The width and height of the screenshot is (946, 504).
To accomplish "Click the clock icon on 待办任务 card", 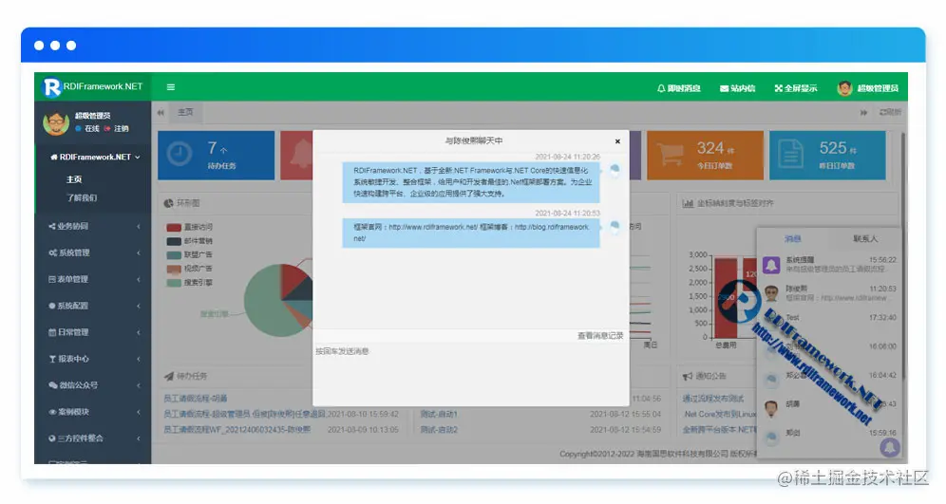I will click(180, 155).
